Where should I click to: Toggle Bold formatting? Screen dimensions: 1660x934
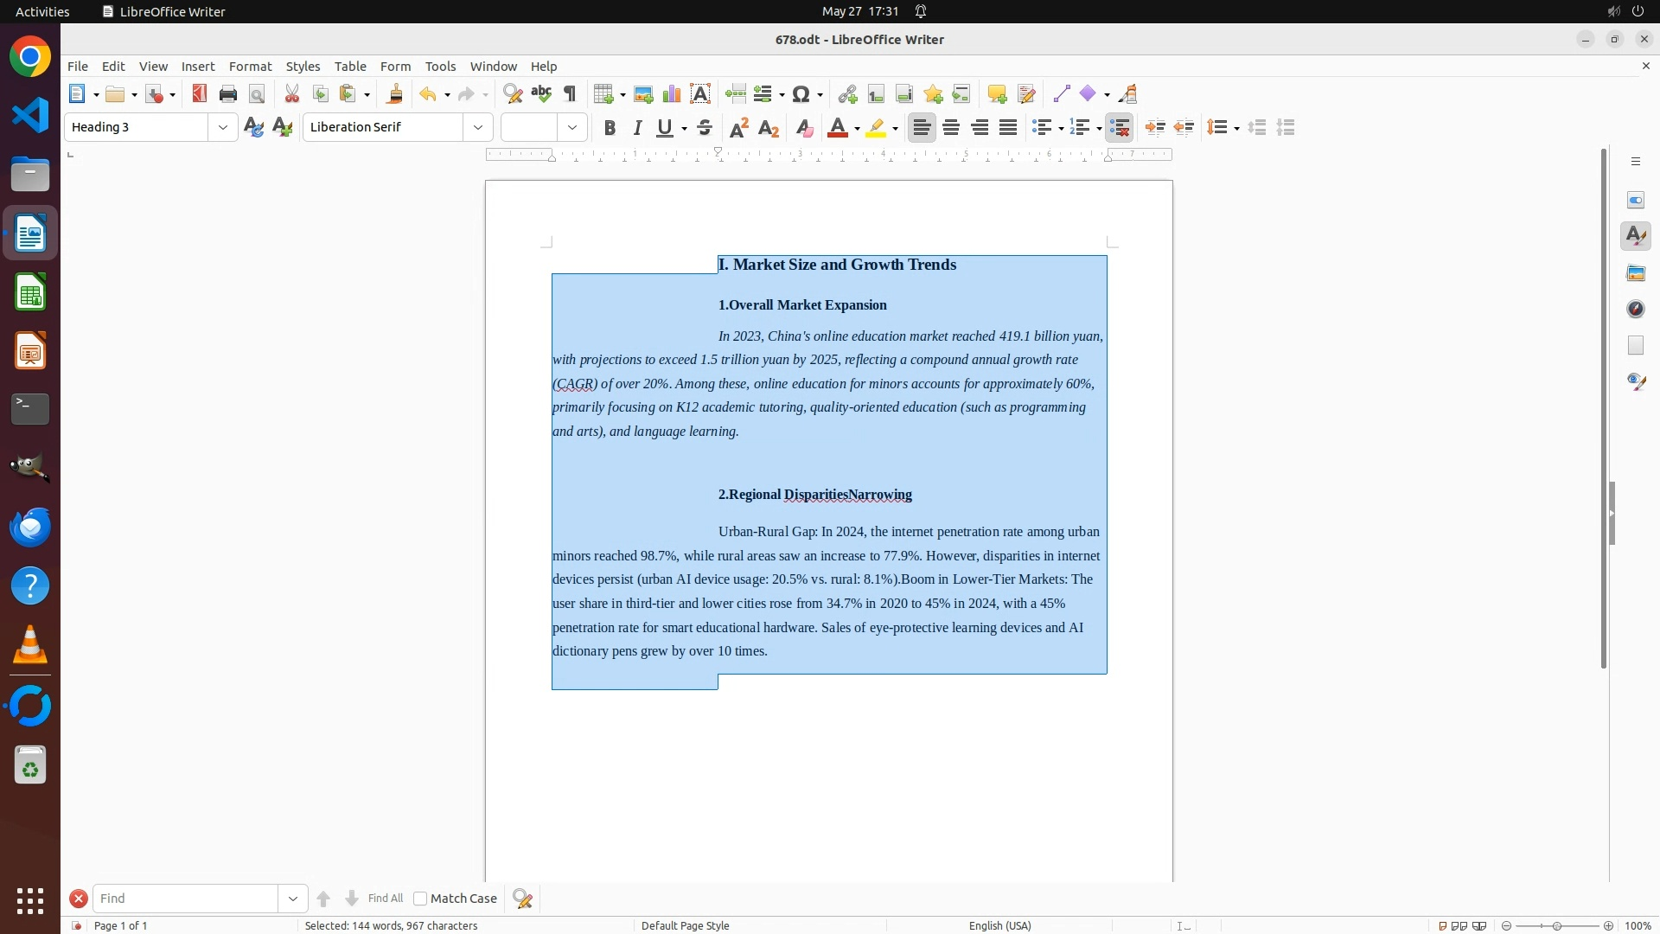pyautogui.click(x=610, y=128)
